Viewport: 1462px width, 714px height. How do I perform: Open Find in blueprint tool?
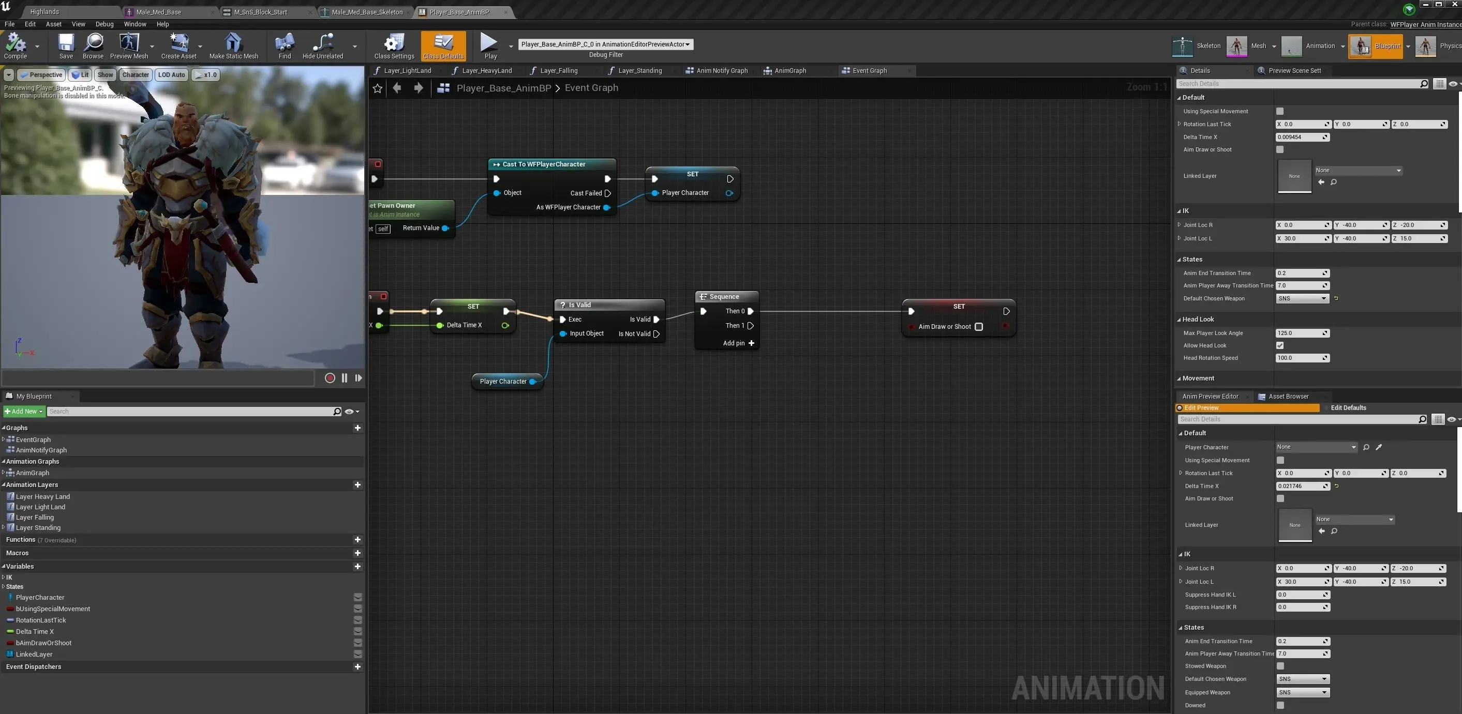(x=285, y=46)
